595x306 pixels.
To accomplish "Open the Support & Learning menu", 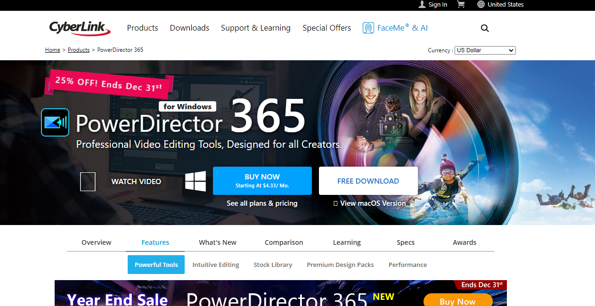I will point(255,28).
